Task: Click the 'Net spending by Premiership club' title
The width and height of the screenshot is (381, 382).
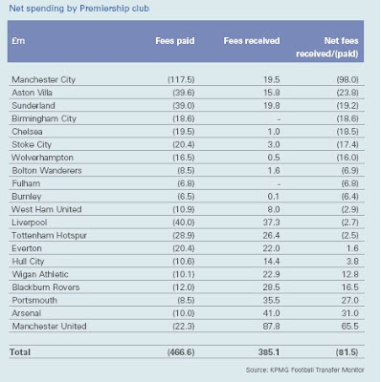Action: click(x=78, y=9)
